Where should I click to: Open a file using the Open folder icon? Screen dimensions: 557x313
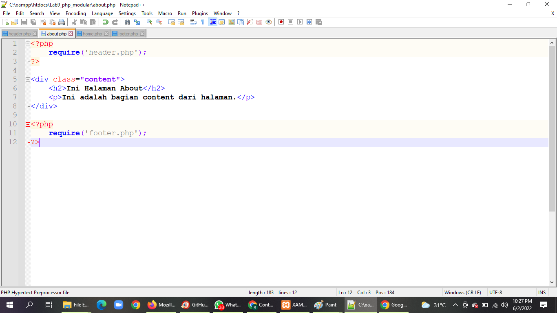click(15, 22)
